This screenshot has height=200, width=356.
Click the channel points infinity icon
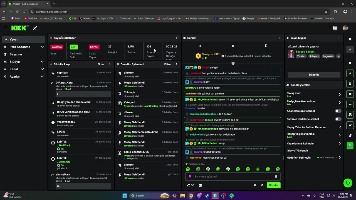191,185
